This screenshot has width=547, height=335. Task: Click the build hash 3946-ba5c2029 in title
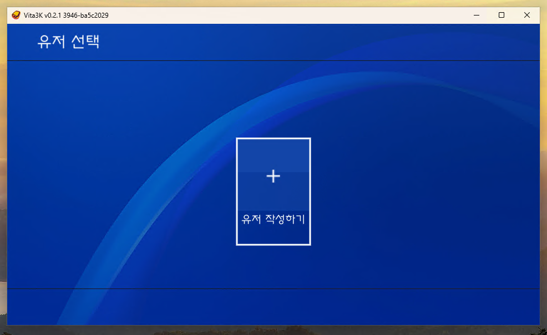pos(87,16)
